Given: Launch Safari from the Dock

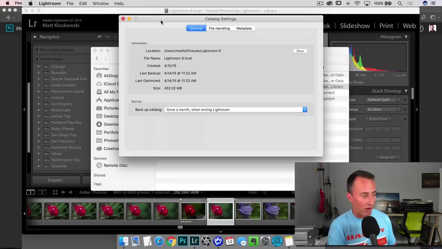Looking at the screenshot, I should [x=159, y=241].
